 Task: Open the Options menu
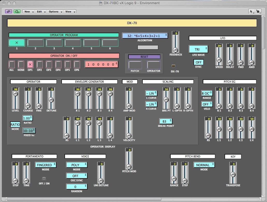point(54,11)
